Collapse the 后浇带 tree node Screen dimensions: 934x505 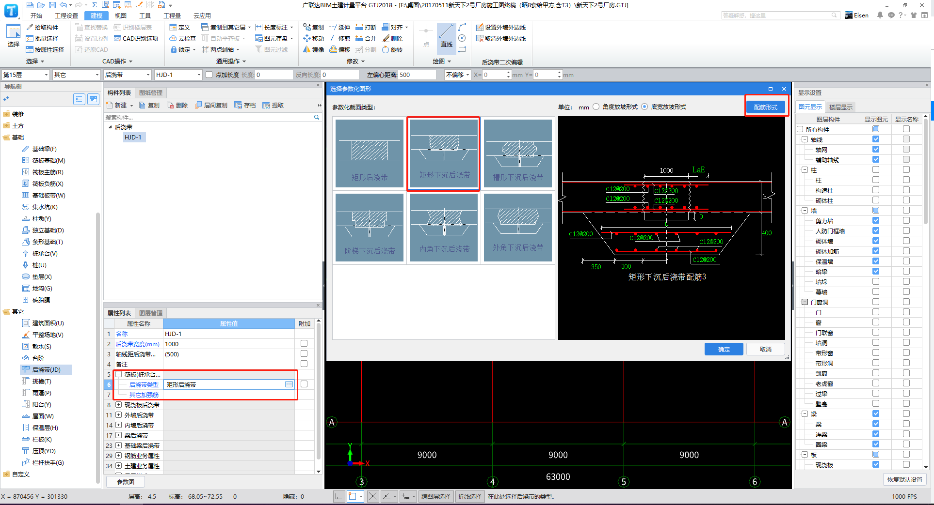click(x=110, y=127)
